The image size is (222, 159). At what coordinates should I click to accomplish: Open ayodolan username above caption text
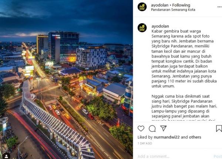pos(160,26)
